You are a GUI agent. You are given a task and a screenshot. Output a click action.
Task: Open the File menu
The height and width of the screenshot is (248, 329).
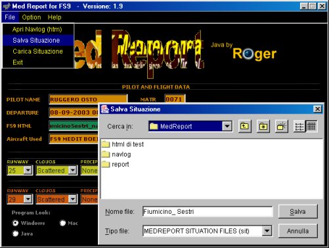pos(10,17)
